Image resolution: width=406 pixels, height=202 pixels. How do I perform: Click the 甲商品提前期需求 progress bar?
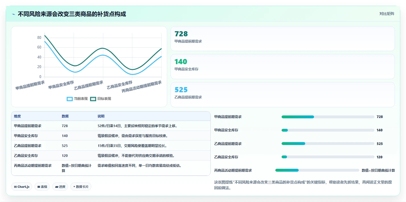[x=328, y=117]
